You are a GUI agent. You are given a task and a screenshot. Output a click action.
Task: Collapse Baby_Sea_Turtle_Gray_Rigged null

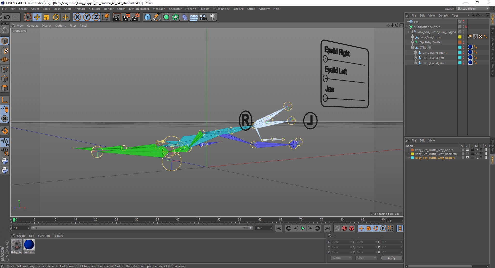[x=410, y=32]
